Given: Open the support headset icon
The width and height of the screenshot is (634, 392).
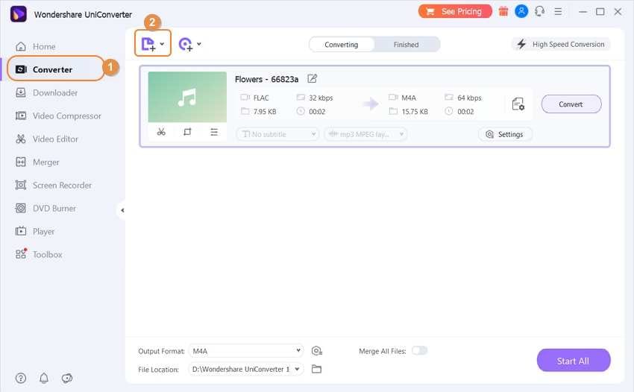Looking at the screenshot, I should (x=539, y=11).
